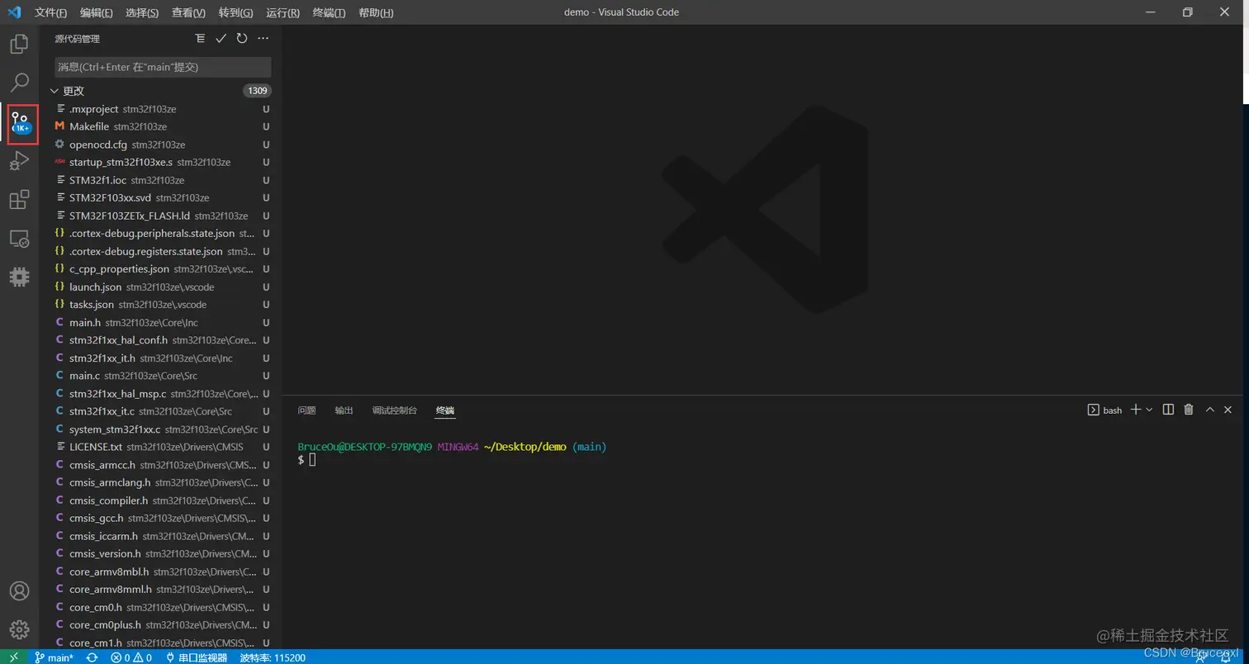Open the Accounts icon in activity bar
This screenshot has height=664, width=1249.
19,591
